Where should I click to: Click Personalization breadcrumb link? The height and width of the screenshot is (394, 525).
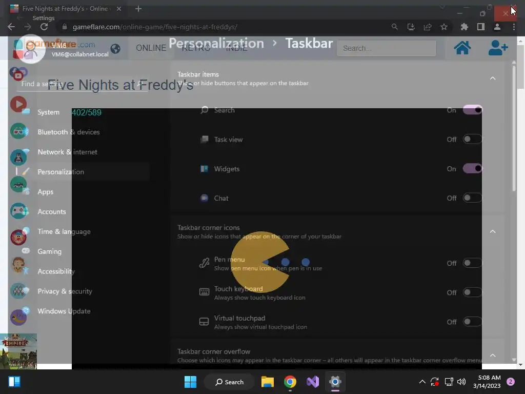tap(216, 43)
